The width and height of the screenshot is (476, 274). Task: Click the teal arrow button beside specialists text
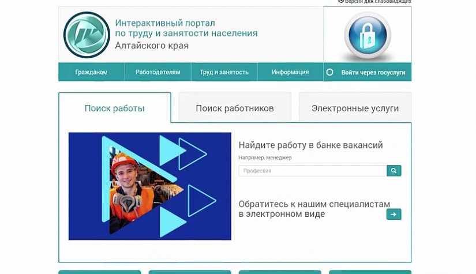[393, 215]
